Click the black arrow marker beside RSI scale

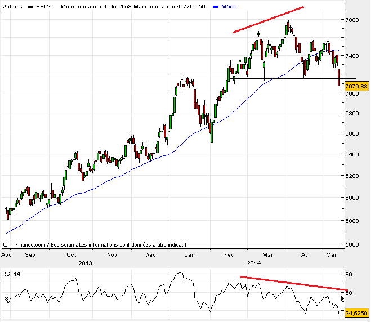(342, 299)
